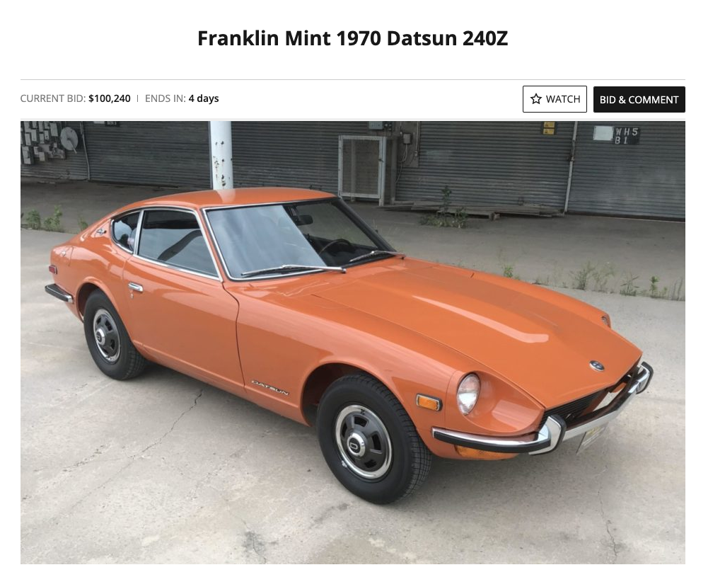This screenshot has width=725, height=577.
Task: Open the main orange Datsun listing photo
Action: point(353,343)
